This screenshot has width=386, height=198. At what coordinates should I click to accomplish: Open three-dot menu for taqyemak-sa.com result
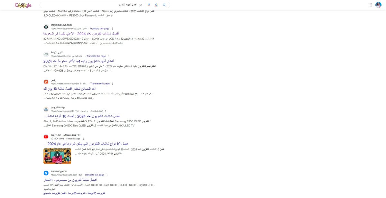click(x=112, y=29)
